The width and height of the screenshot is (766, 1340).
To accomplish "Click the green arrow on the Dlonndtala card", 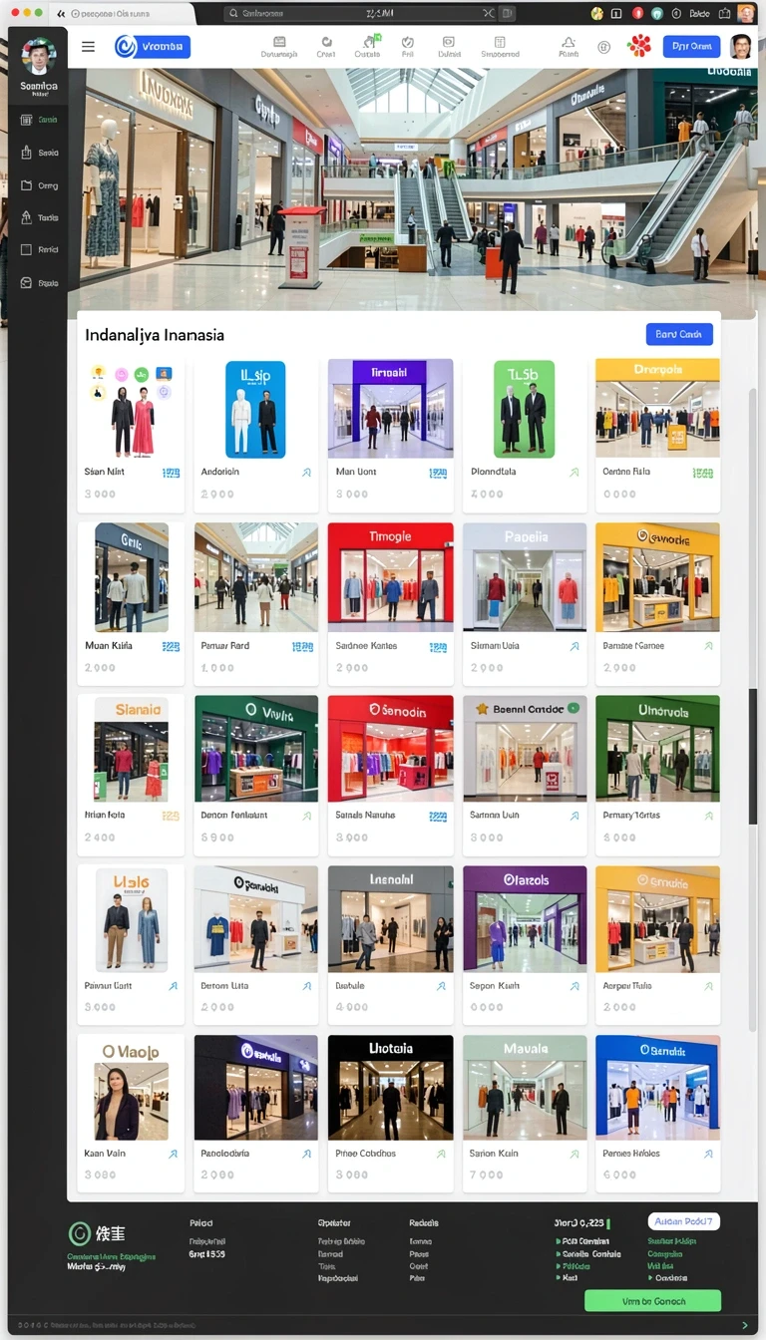I will pyautogui.click(x=574, y=473).
